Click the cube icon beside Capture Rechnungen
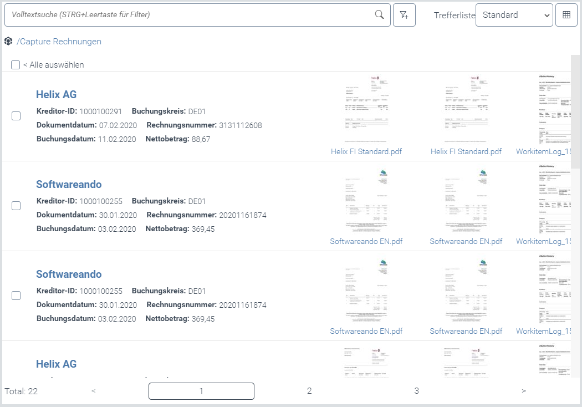Viewport: 582px width, 407px height. tap(8, 42)
